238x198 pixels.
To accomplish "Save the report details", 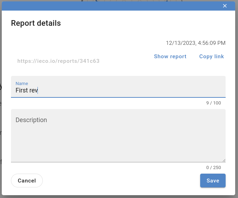I will [x=213, y=180].
